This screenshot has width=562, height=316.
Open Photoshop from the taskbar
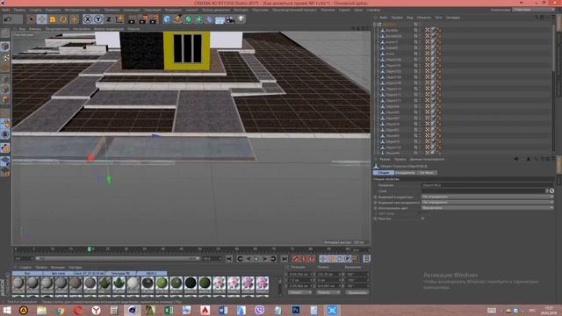(296, 310)
